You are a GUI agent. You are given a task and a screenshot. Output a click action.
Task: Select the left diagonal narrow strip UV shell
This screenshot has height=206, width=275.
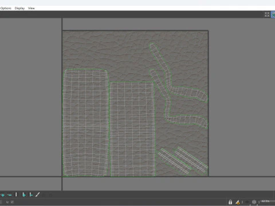pos(174,162)
